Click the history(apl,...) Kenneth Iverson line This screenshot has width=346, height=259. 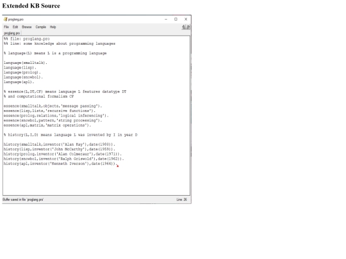pos(60,164)
